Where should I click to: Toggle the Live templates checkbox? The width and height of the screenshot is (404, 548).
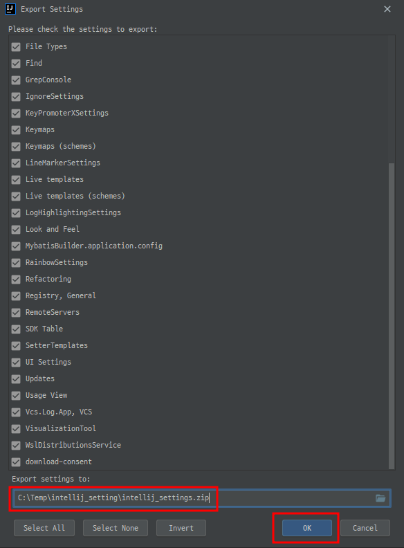[16, 180]
